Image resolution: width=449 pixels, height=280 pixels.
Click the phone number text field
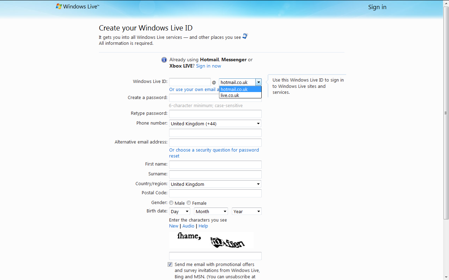[215, 133]
